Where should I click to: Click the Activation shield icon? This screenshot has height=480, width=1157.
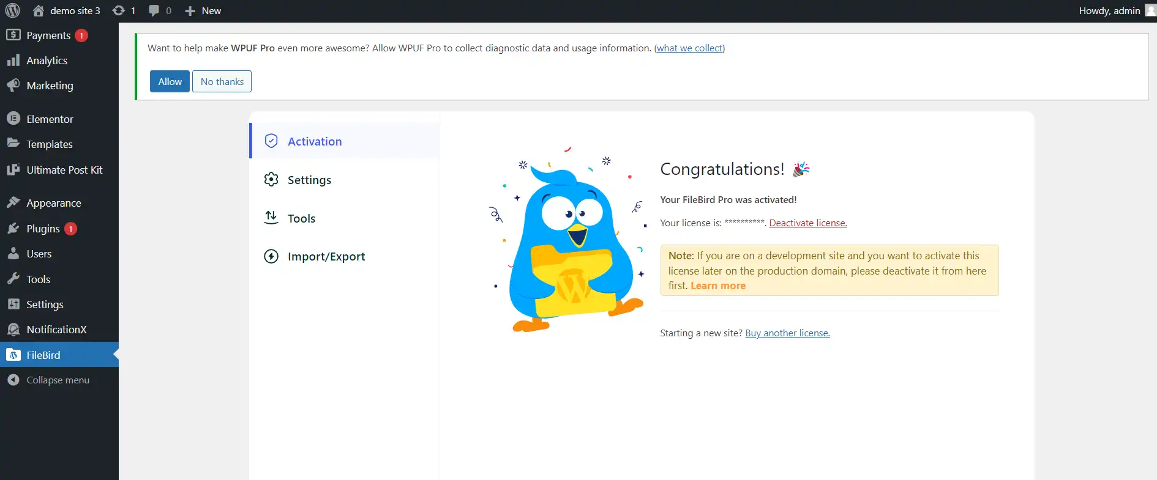point(271,141)
